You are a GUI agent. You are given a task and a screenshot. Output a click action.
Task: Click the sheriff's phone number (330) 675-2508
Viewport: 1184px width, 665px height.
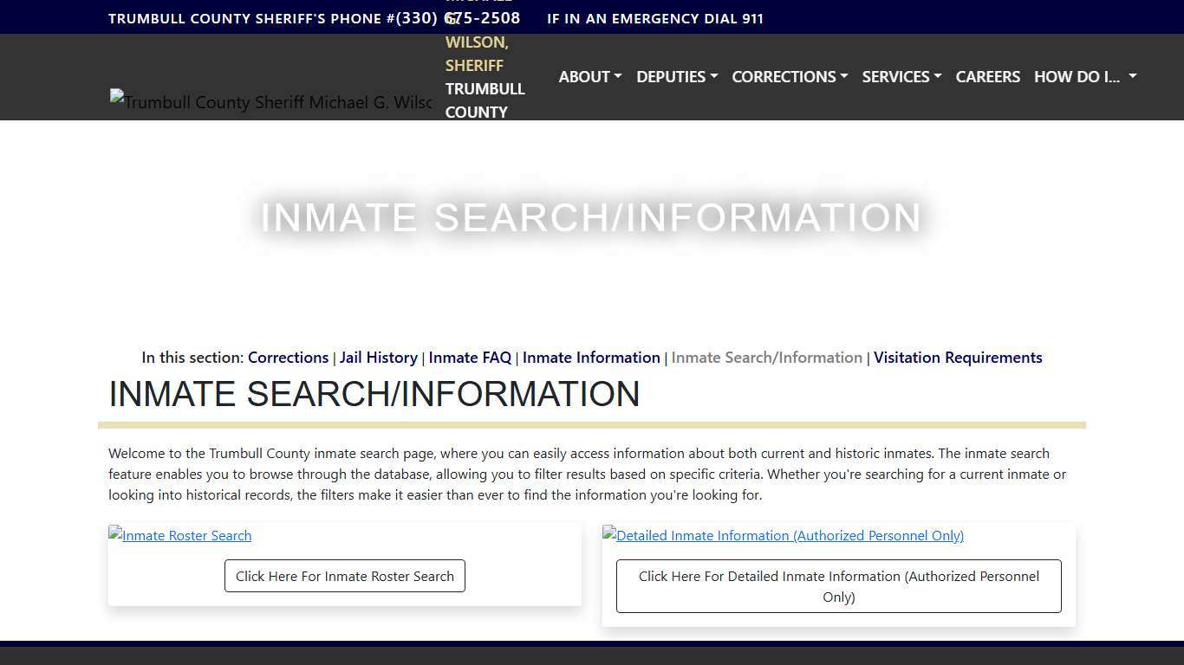[x=459, y=17]
